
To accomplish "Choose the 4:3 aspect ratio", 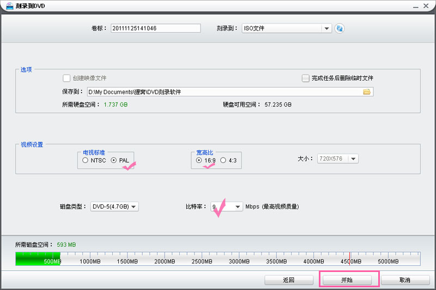I will click(x=223, y=160).
